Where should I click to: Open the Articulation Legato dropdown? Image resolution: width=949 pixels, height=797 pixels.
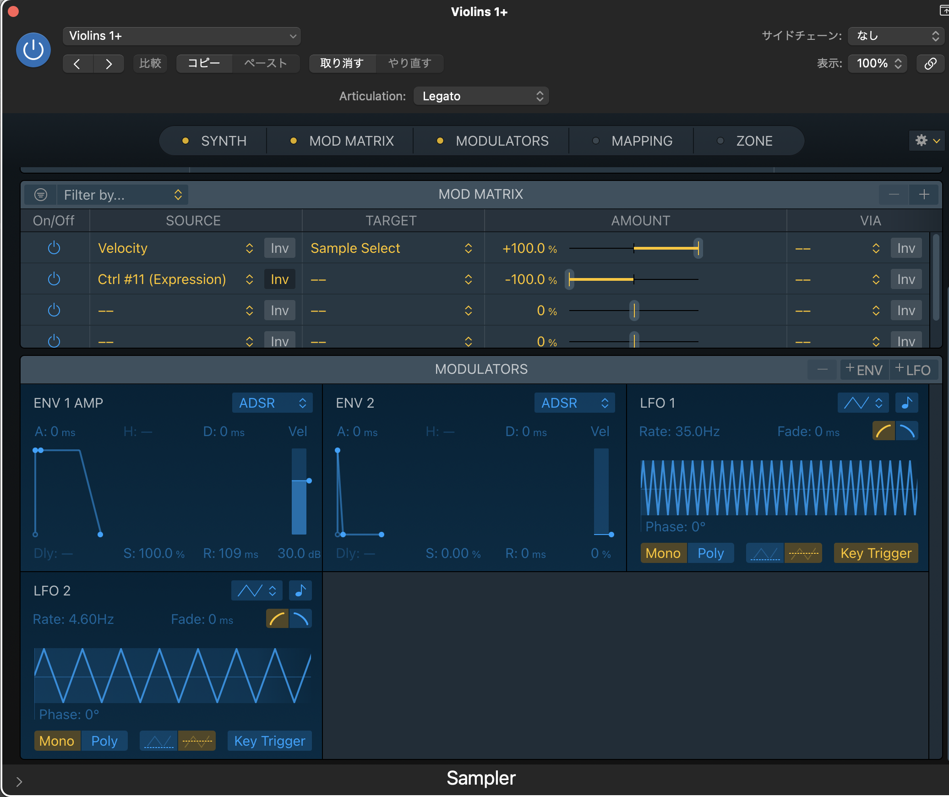[x=481, y=96]
